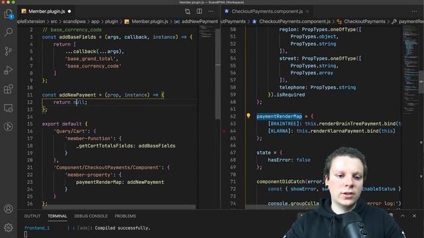The width and height of the screenshot is (424, 238).
Task: Click the 'scandipwa' breadcrumb segment
Action: coord(74,21)
